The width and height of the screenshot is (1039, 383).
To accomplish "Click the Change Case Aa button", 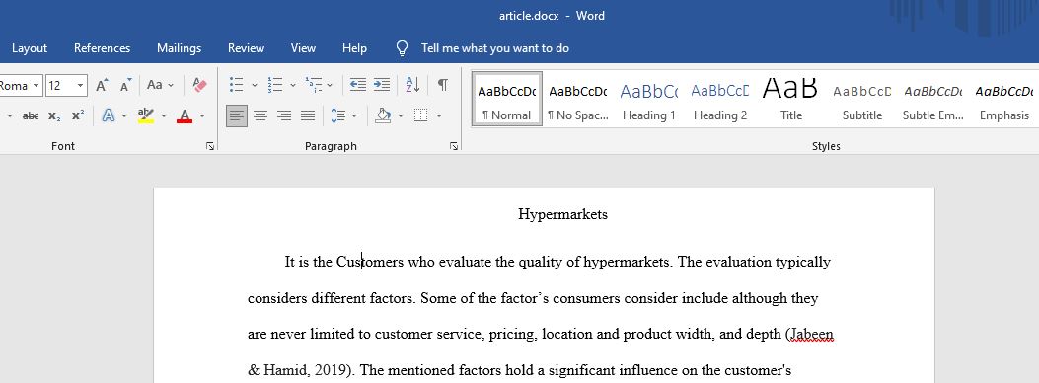I will tap(154, 85).
